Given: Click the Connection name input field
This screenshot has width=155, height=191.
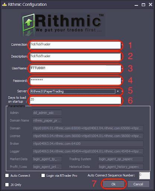Looking at the screenshot, I should pos(75,45).
